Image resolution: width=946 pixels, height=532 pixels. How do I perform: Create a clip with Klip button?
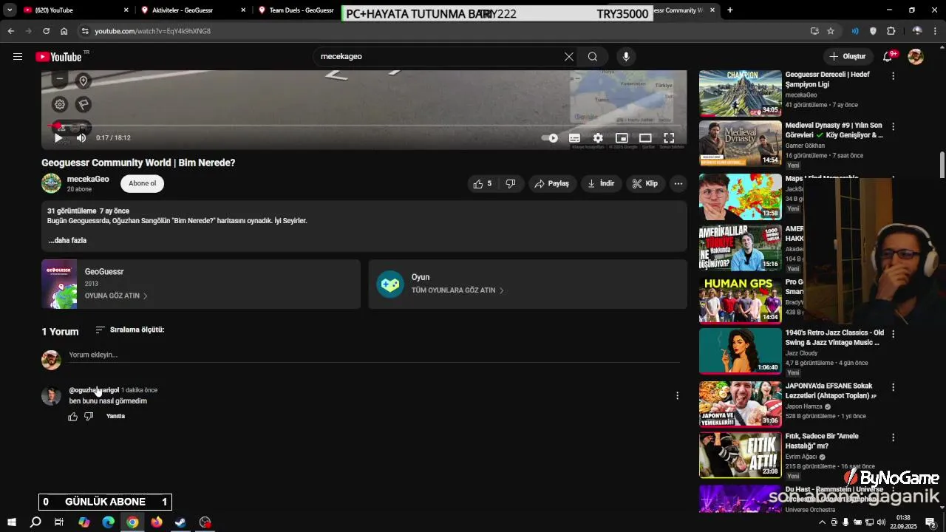pos(645,183)
